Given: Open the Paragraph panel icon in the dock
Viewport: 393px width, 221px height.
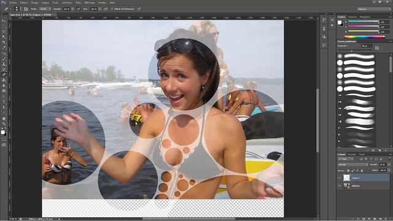Looking at the screenshot, I should [332, 26].
